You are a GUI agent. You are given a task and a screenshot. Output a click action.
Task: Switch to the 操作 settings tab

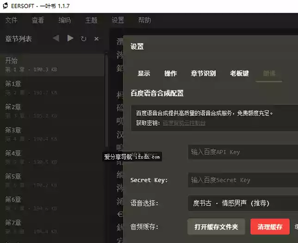170,73
